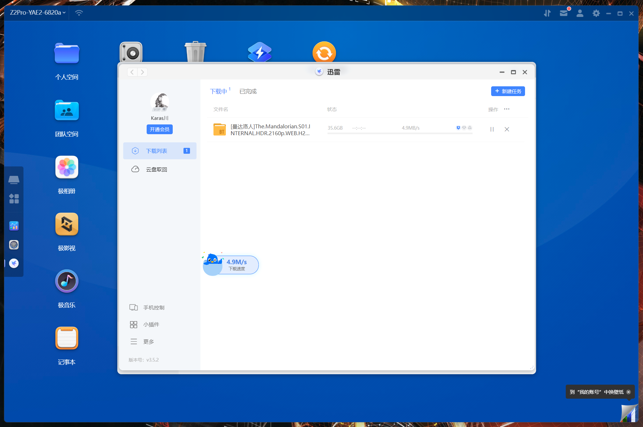Click the 开通会员 button

159,129
